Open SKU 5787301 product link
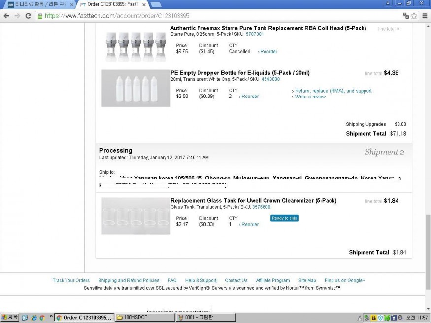 (x=255, y=34)
